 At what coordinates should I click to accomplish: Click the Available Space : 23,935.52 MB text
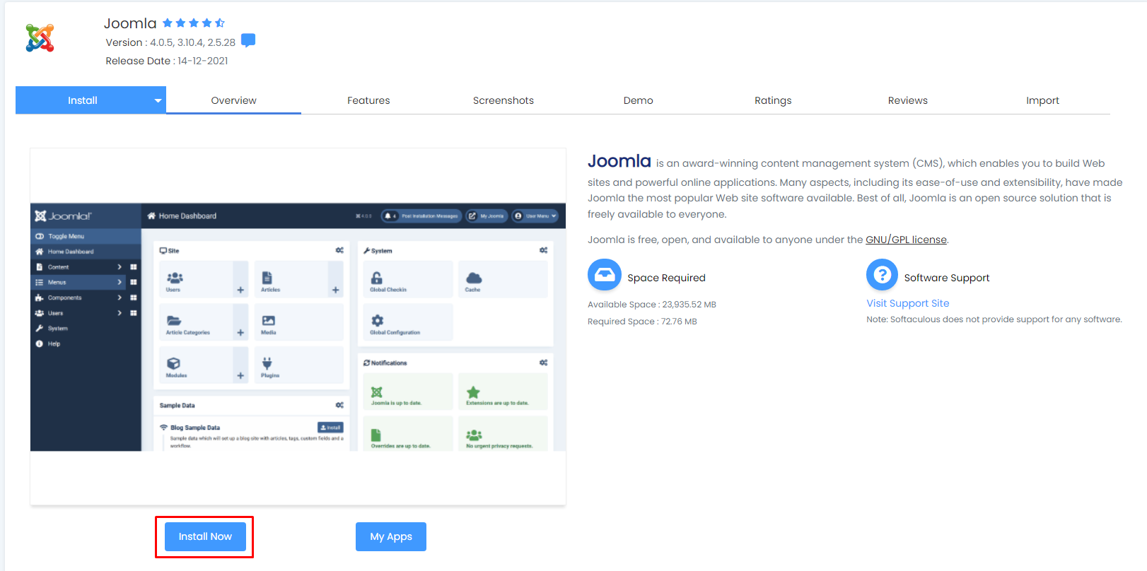click(x=652, y=305)
